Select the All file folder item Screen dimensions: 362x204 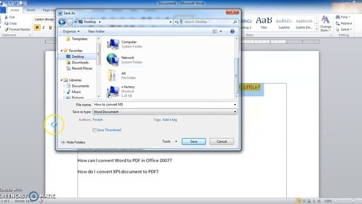(122, 75)
